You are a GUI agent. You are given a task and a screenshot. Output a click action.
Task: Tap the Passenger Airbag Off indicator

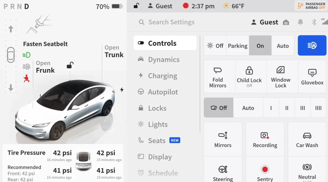tap(311, 6)
